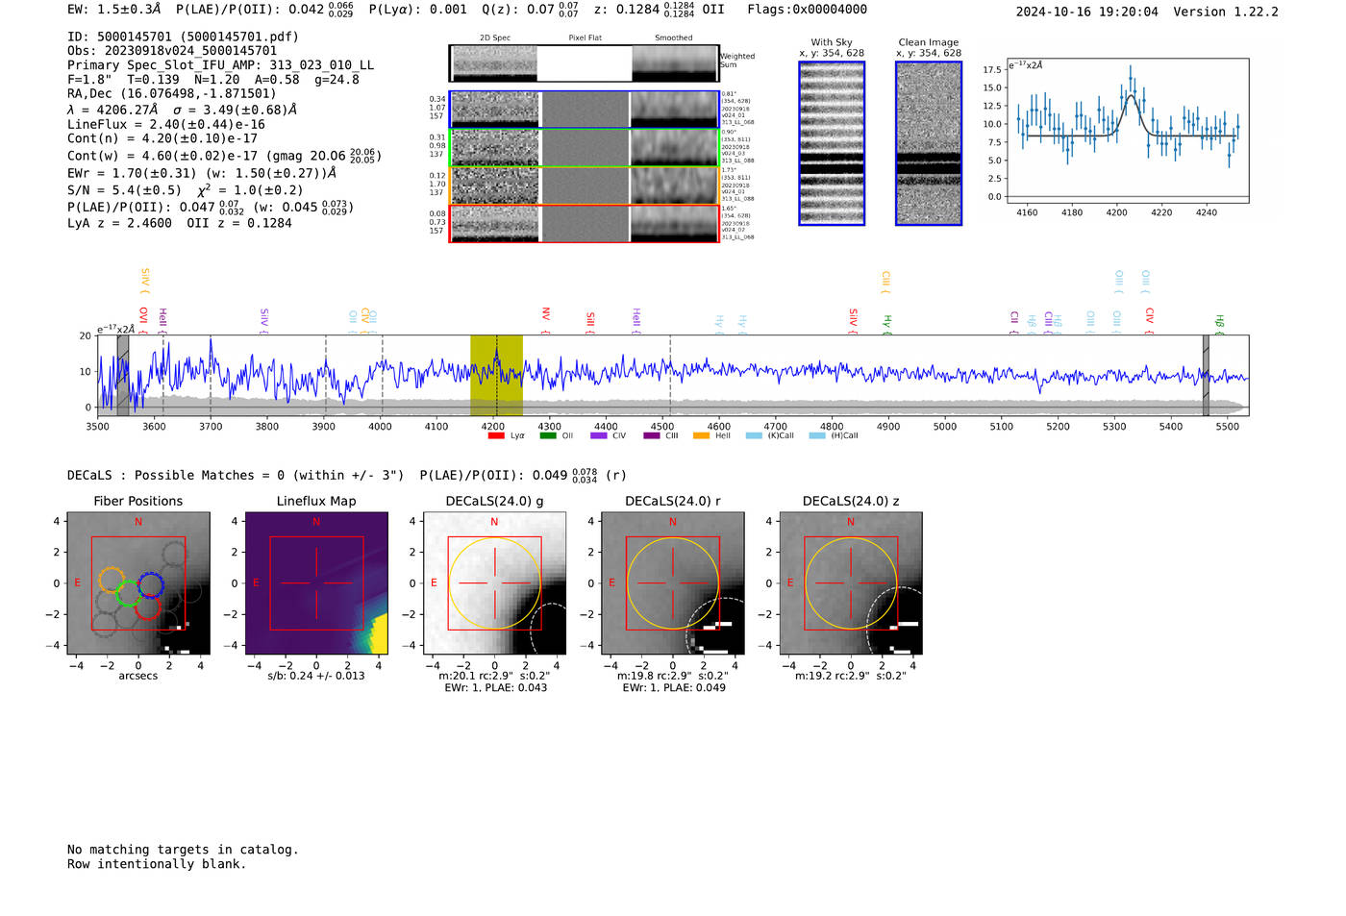Click the 'Weighted Sum' label
1346x916 pixels.
(737, 61)
